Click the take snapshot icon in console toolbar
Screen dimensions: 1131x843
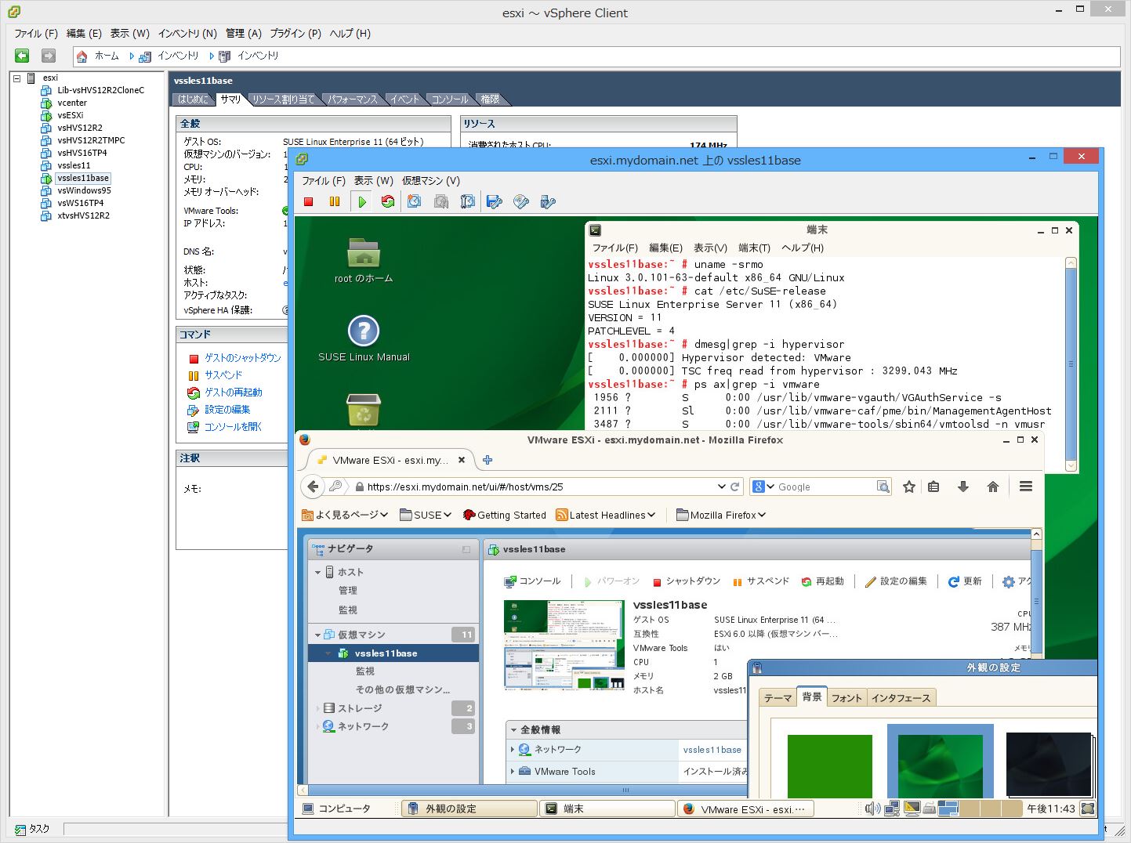point(415,202)
